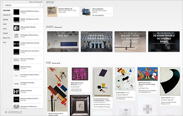Click the Casa Museo Alberto logo
Viewport: 183px width, 116px height.
[16, 76]
